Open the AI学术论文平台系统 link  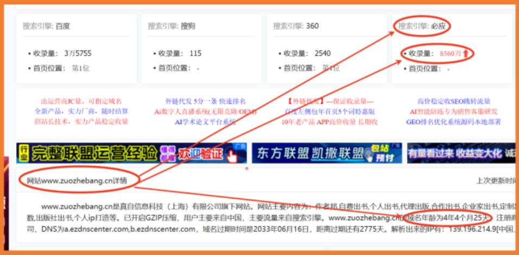click(205, 122)
